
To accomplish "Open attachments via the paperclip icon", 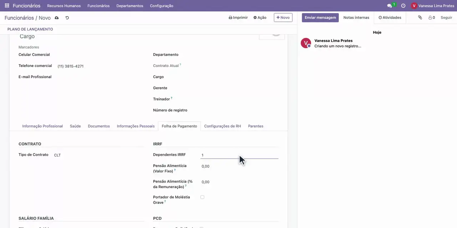I will 420,17.
